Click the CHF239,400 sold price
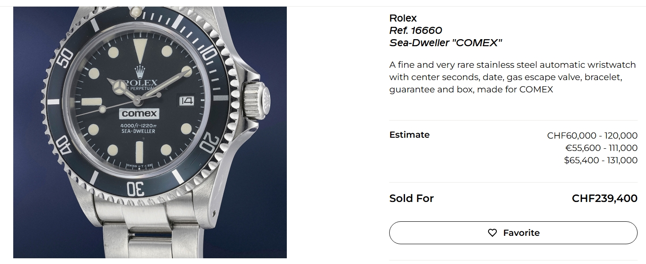The height and width of the screenshot is (264, 646). pos(605,198)
